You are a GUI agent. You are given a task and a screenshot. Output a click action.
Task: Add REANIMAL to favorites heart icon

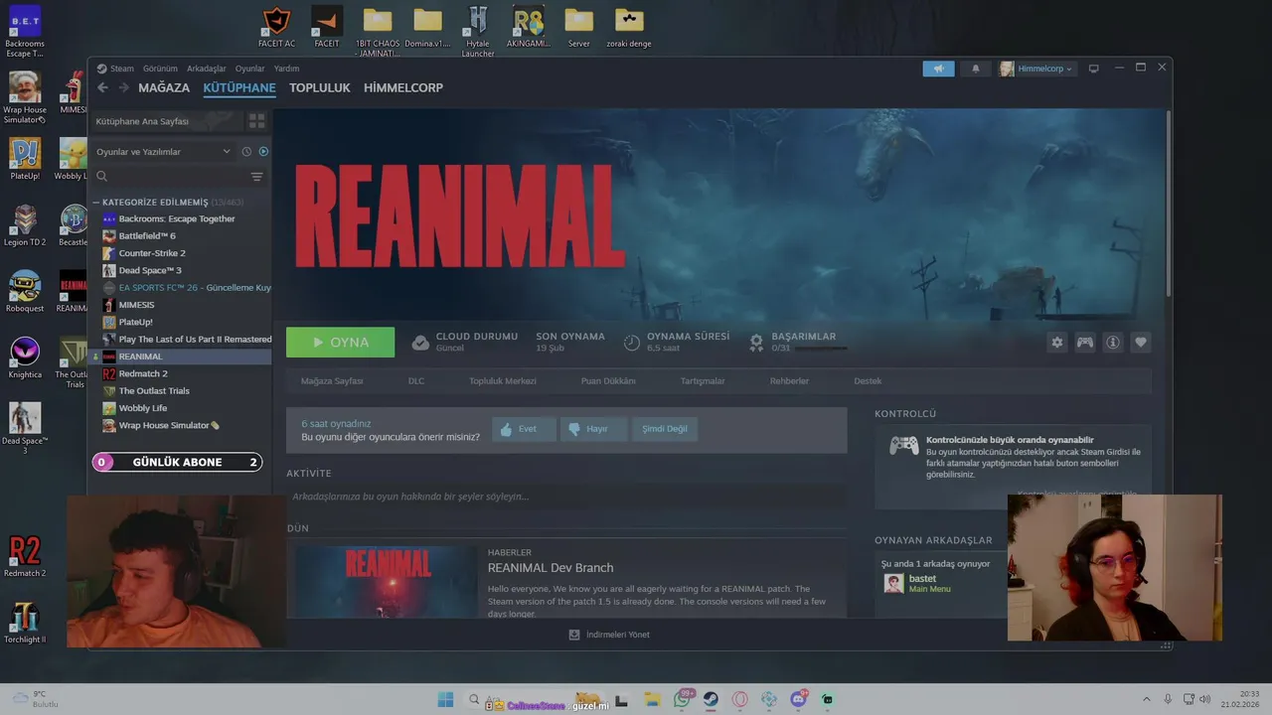1141,342
